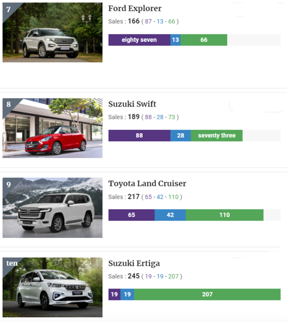
Task: Click the green 110 bar segment
Action: [225, 215]
